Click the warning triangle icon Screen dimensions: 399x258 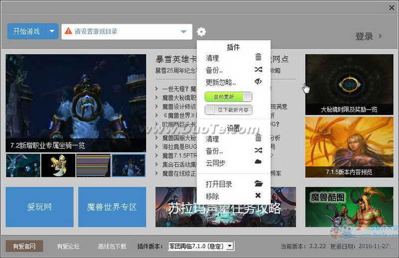tap(68, 31)
